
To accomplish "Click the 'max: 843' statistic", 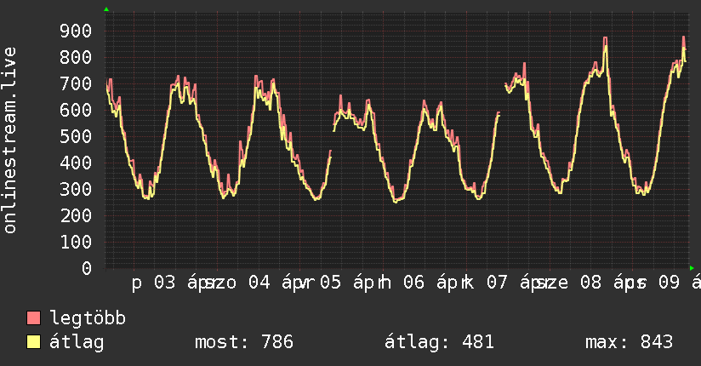I will pos(629,342).
